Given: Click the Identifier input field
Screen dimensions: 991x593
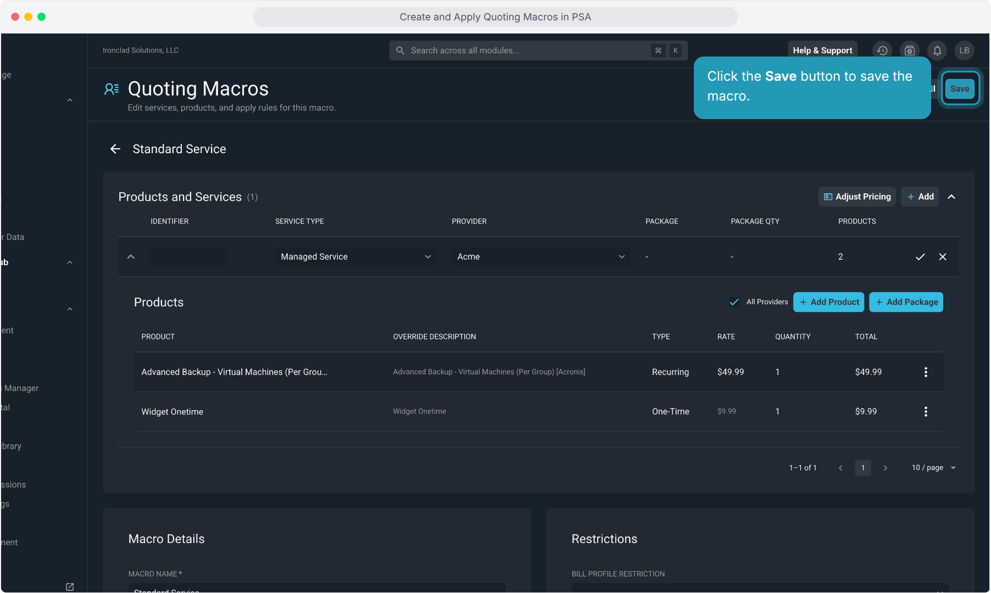Looking at the screenshot, I should click(188, 256).
